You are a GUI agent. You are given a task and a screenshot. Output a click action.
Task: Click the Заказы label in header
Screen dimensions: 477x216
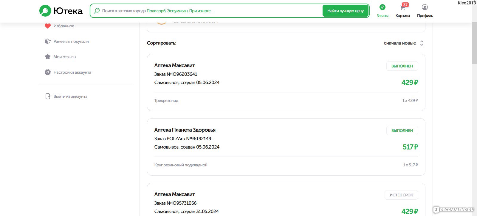pyautogui.click(x=382, y=16)
